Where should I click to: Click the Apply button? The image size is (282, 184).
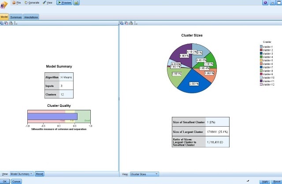[x=265, y=181]
